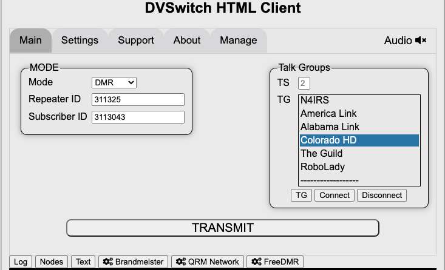This screenshot has height=270, width=445.
Task: Toggle the muted Audio speaker icon
Action: coord(421,41)
